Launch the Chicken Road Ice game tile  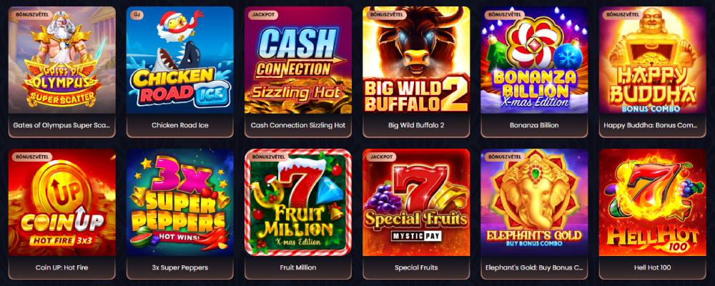[179, 60]
